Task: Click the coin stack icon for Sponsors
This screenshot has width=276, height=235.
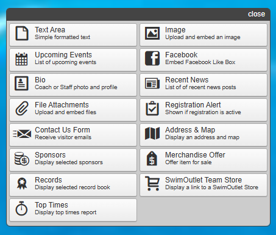Action: pos(22,159)
